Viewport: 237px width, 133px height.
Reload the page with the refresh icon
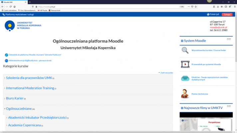point(11,7)
